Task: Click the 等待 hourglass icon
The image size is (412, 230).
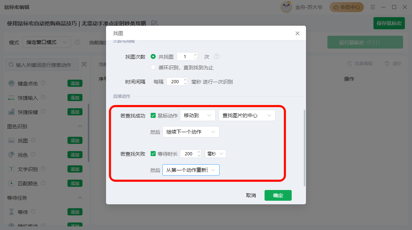Action: [x=11, y=212]
